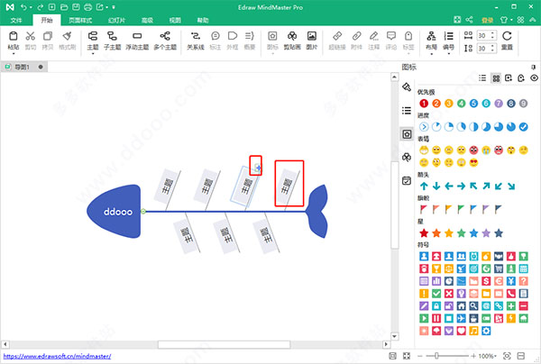Decrease the vertical spacing stepper value
The image size is (541, 364).
coord(492,50)
